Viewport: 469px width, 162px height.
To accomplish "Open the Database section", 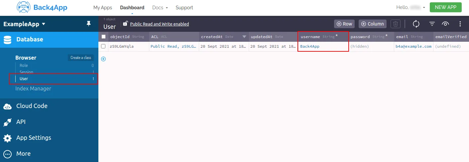I will (49, 39).
